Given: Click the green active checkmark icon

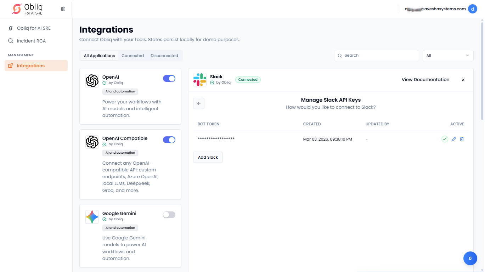Looking at the screenshot, I should 445,139.
